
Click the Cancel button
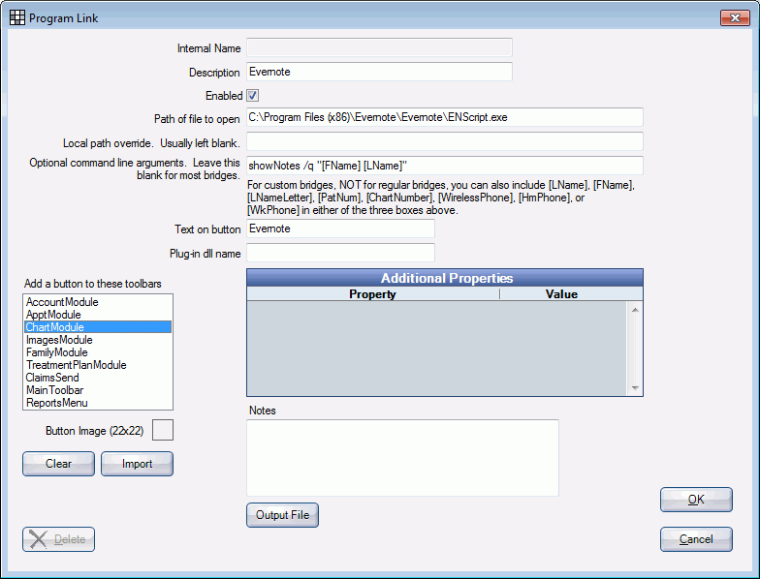tap(696, 539)
